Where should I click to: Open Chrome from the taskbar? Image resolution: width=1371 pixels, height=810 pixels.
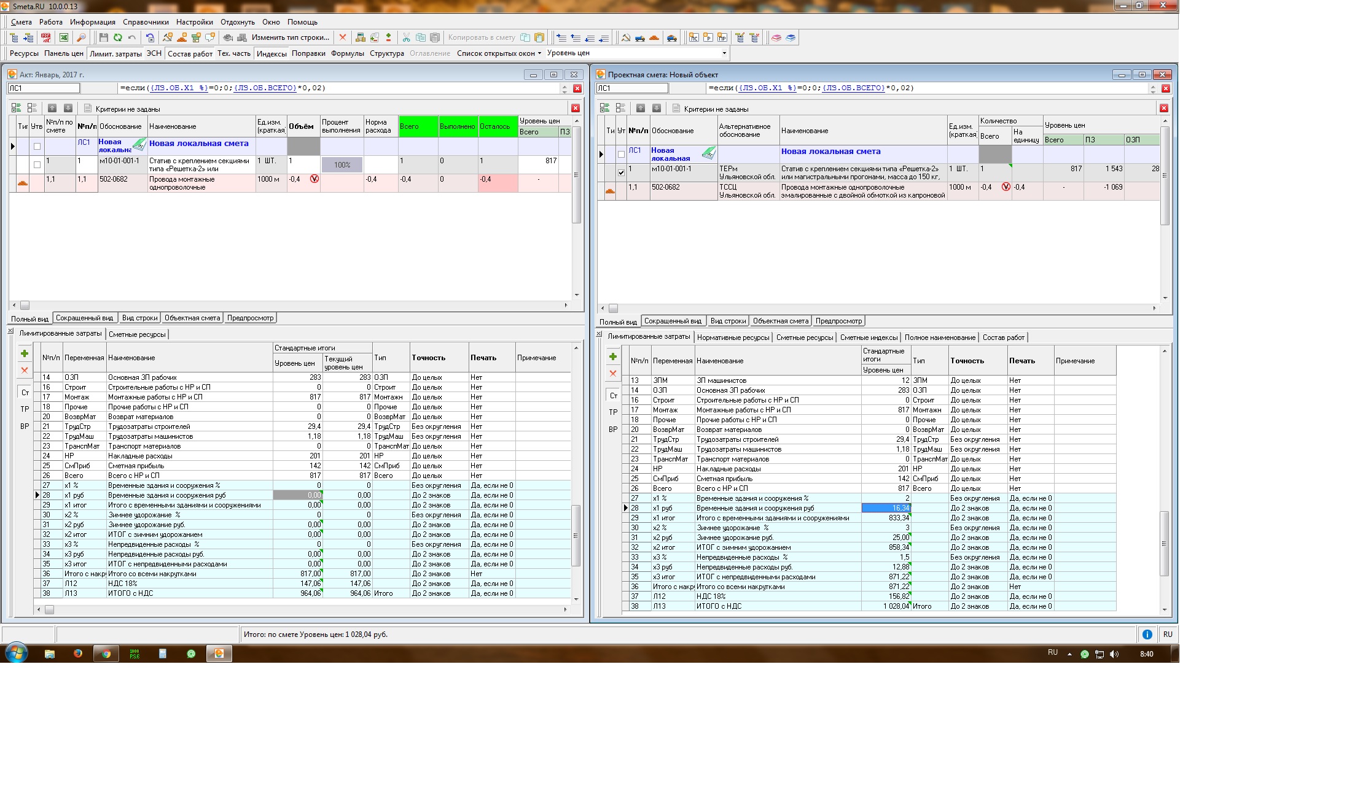[106, 654]
